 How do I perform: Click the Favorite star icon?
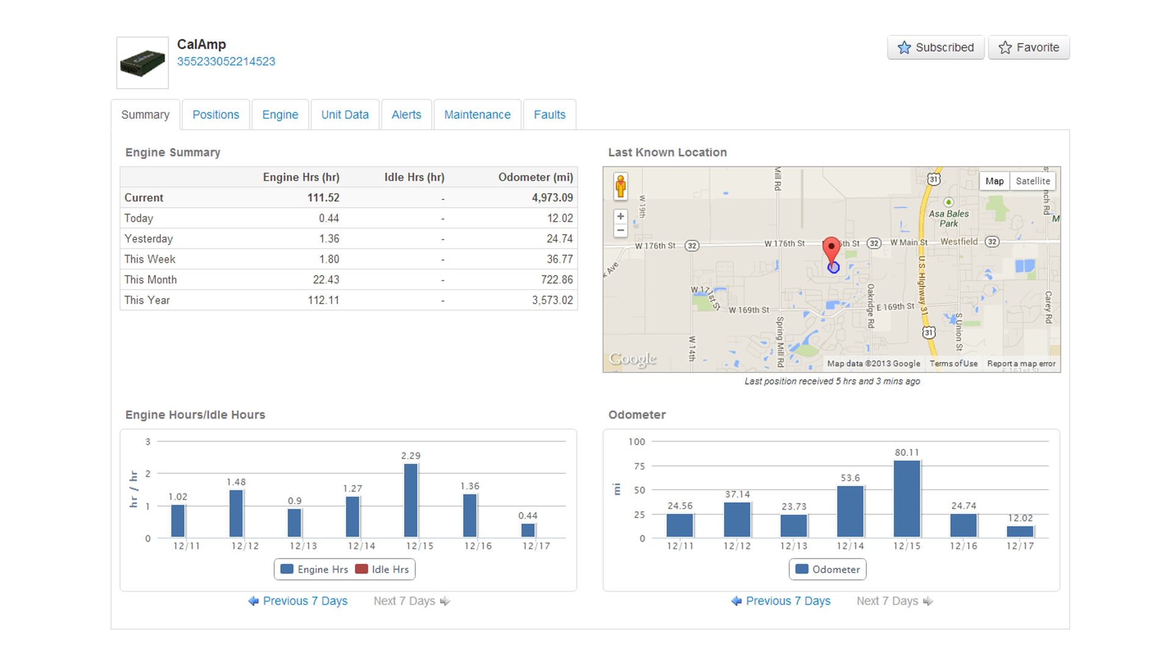tap(1005, 48)
